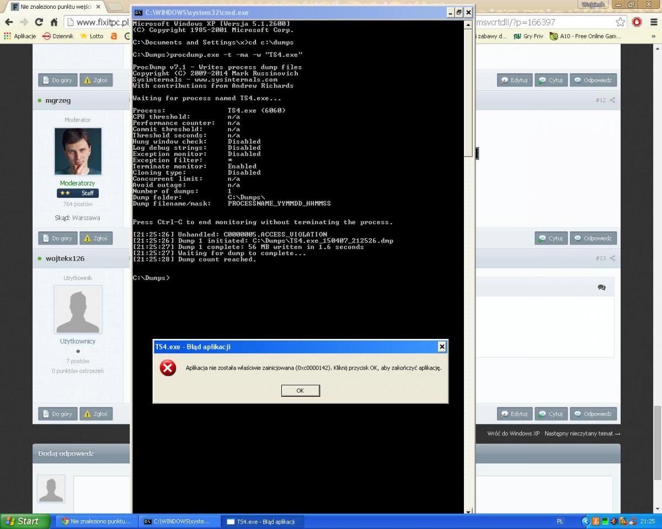Click the Wojciech profile button

593,4
